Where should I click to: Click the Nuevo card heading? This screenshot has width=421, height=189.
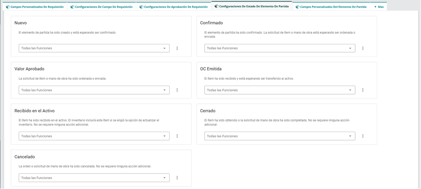[21, 23]
